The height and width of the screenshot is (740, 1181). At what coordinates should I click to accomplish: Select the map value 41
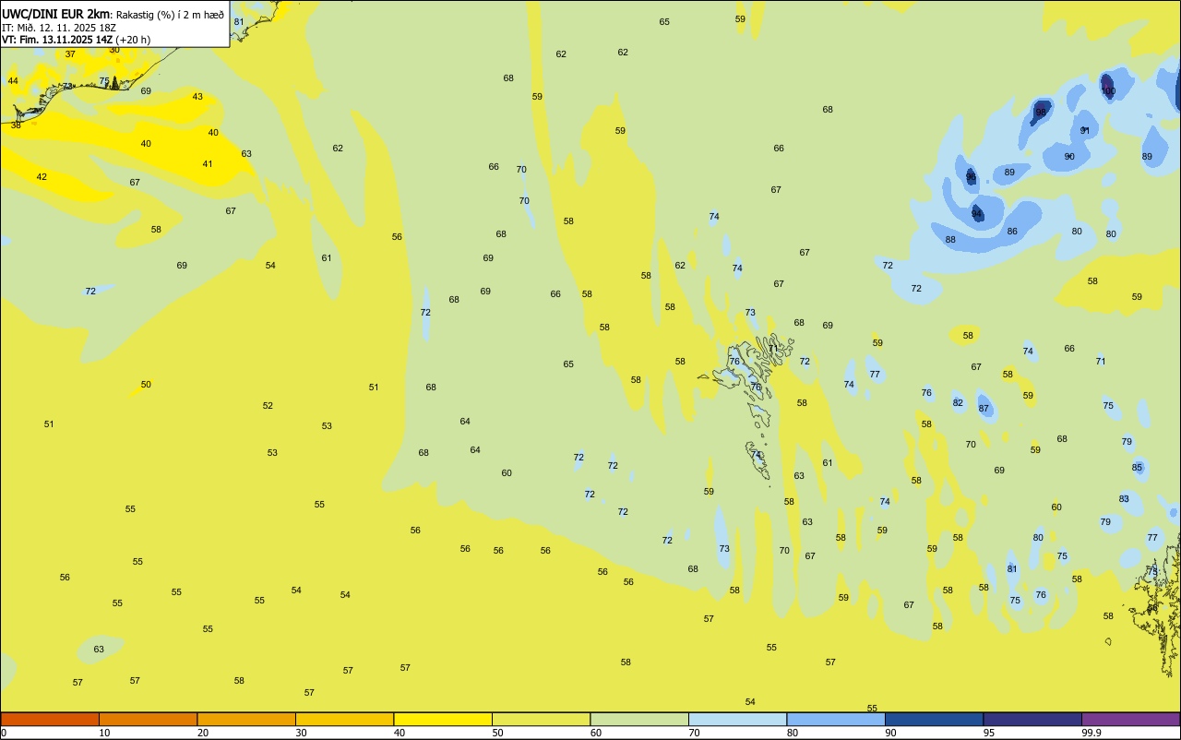coord(208,164)
